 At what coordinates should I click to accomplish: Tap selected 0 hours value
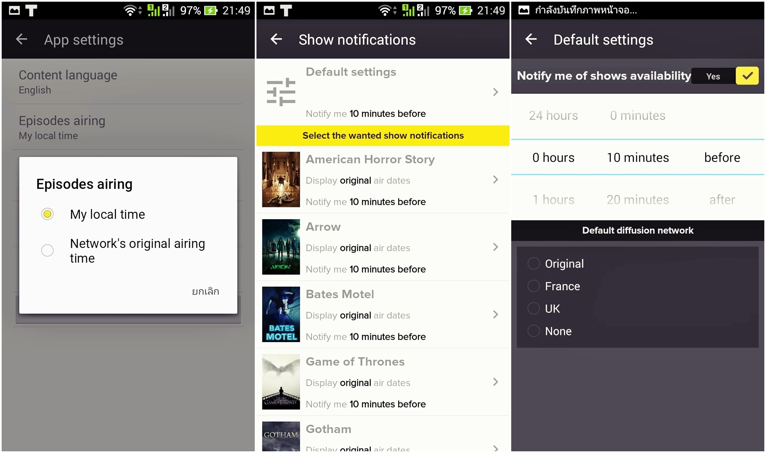553,158
